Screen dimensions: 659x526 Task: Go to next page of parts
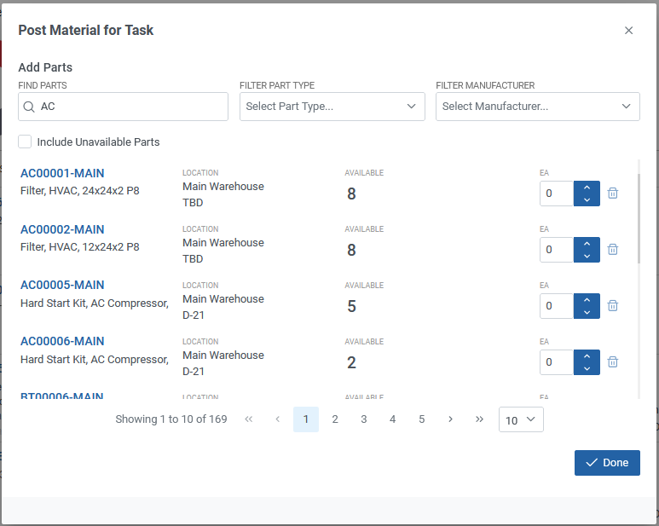pos(450,419)
